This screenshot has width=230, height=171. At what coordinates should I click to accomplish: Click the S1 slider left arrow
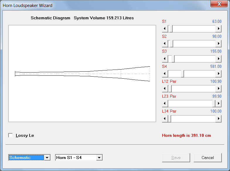(x=165, y=29)
